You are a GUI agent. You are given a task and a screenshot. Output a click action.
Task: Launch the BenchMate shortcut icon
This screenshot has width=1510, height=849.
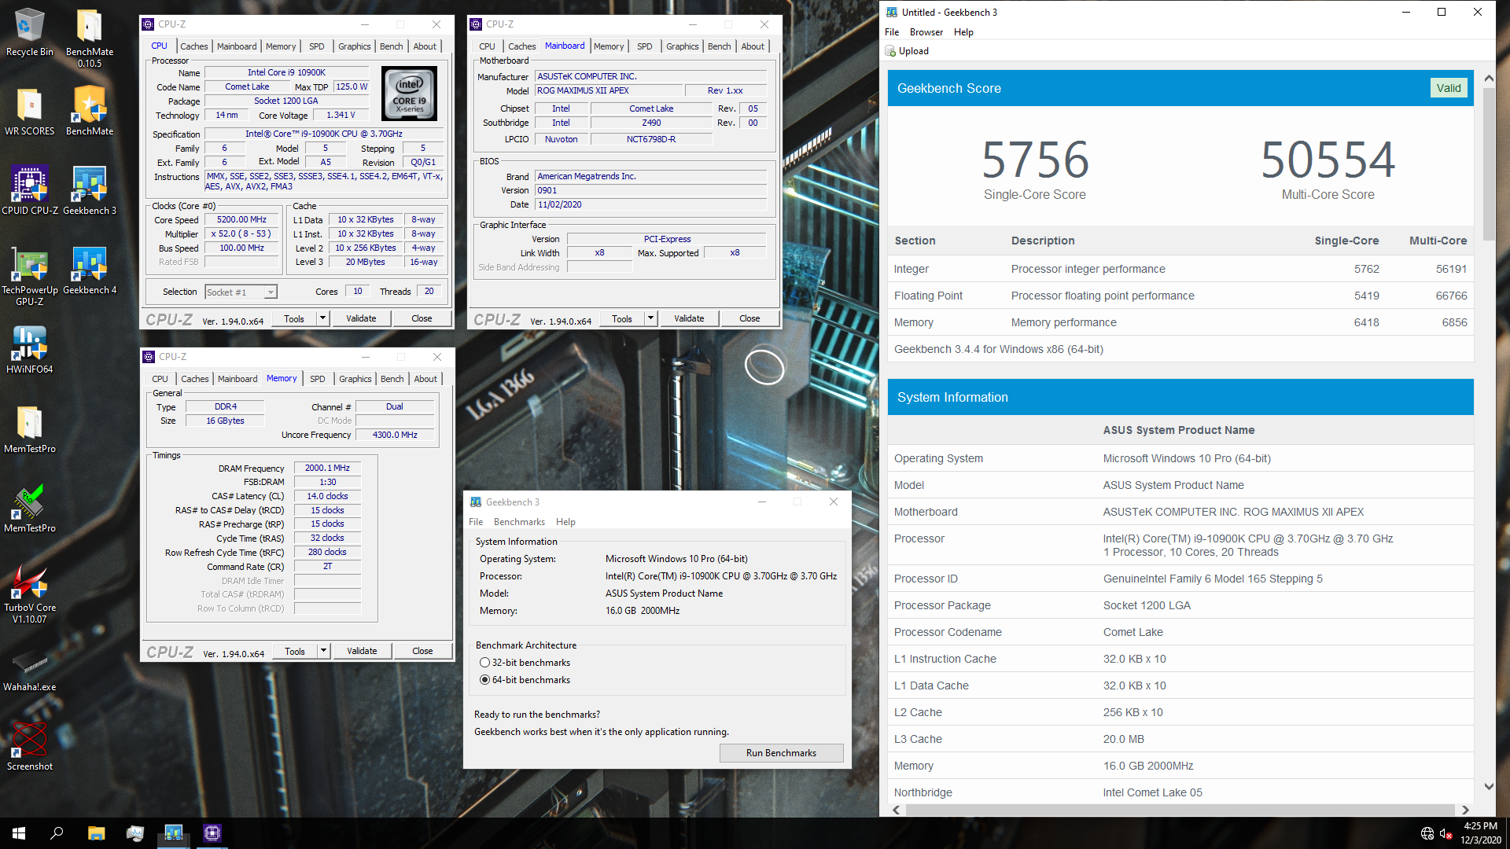[89, 112]
